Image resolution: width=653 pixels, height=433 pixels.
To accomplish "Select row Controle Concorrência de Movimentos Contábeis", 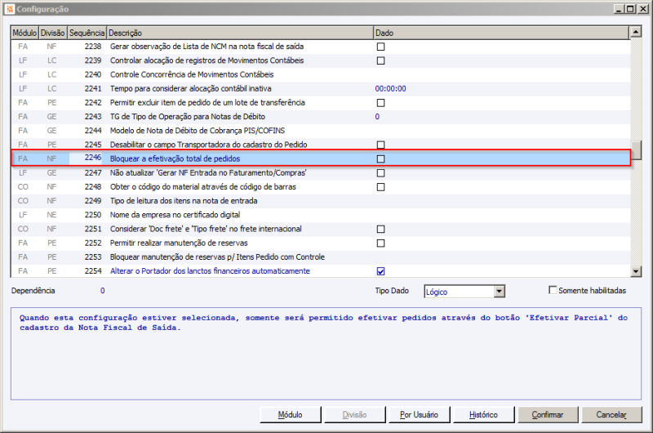I will pyautogui.click(x=321, y=74).
